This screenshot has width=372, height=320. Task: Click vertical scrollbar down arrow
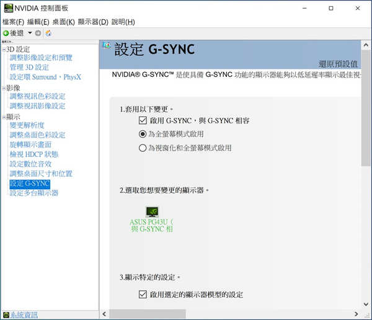point(366,304)
